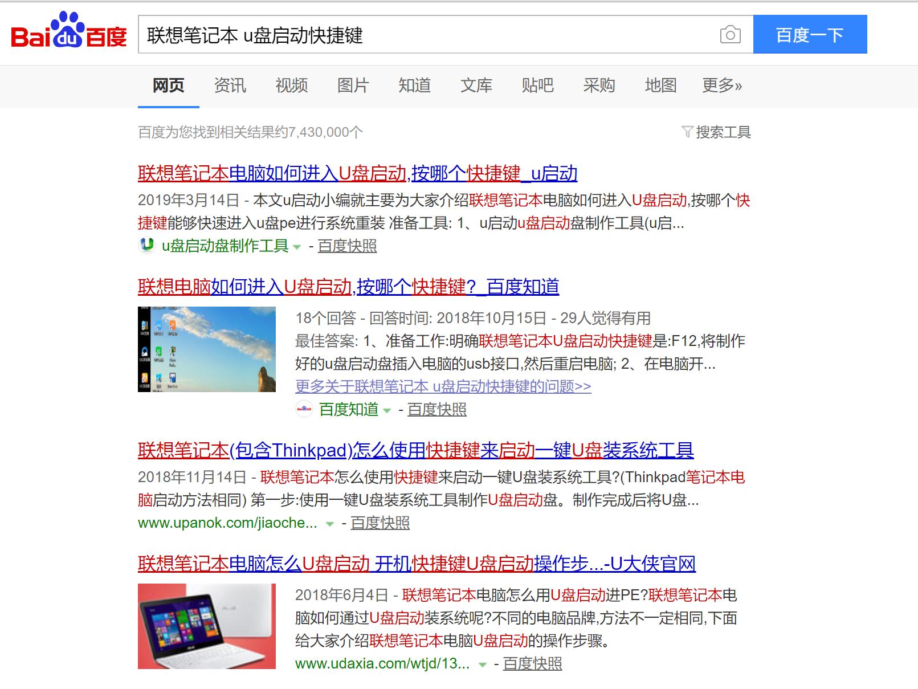
Task: Expand the dropdown next to u盘启动盘制作工具
Action: click(x=297, y=247)
